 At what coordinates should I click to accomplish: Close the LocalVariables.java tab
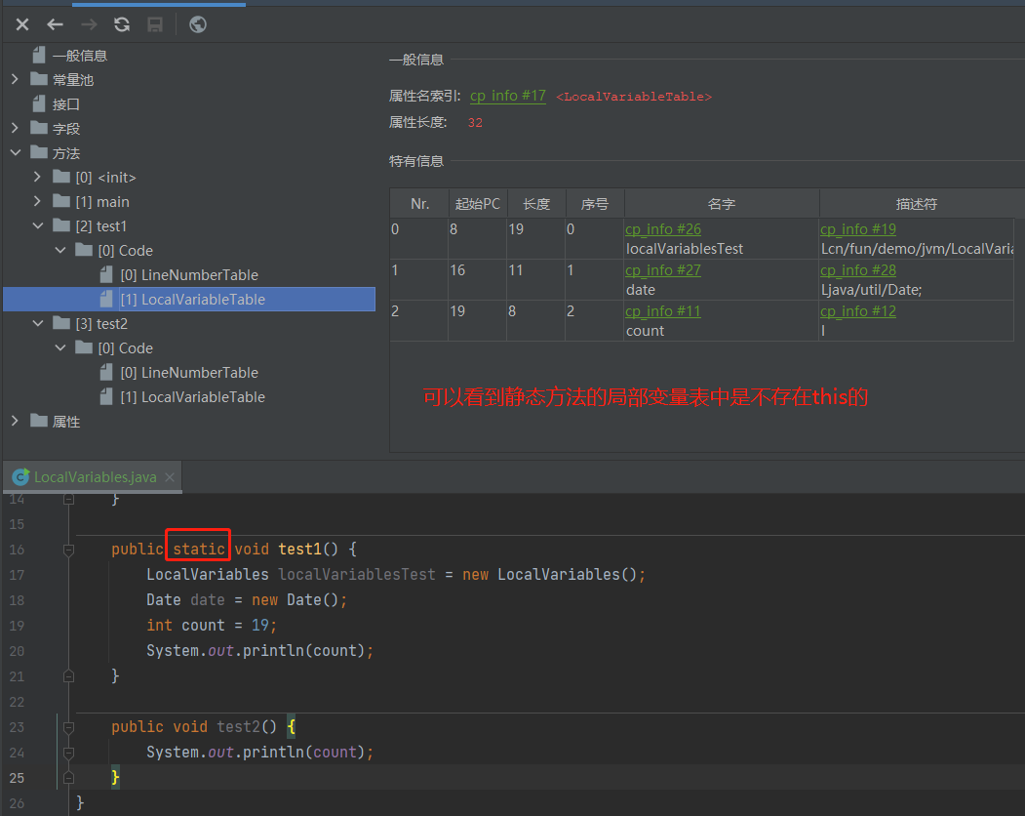coord(170,477)
